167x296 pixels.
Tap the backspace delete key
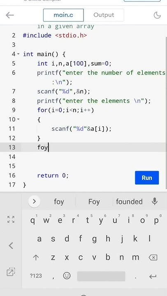point(153,257)
